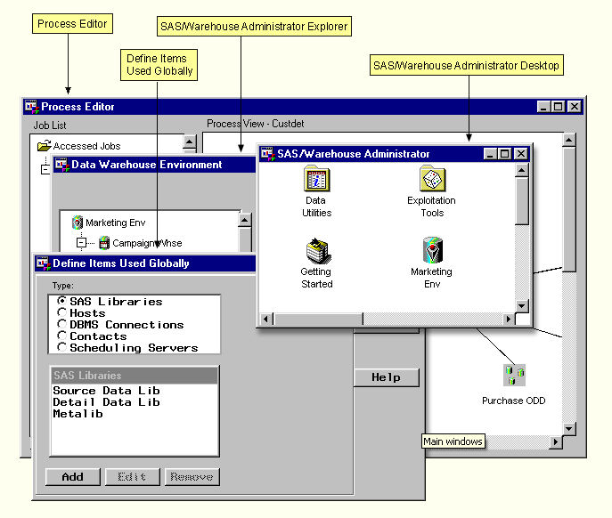This screenshot has height=518, width=612.
Task: Collapse the node under Accessed Jobs
Action: [x=45, y=170]
